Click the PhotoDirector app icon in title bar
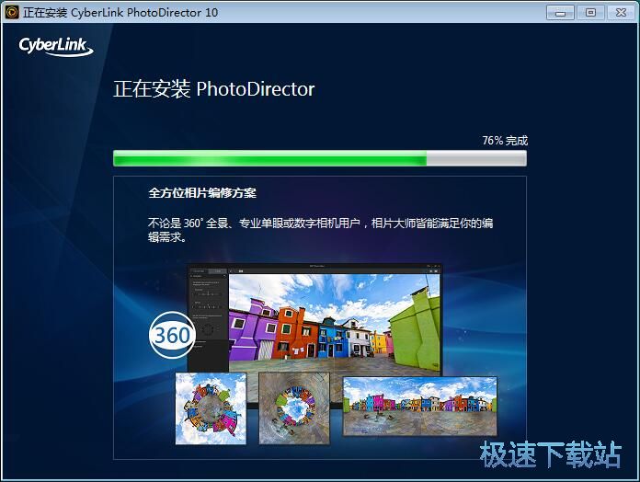The width and height of the screenshot is (640, 482). pos(12,12)
